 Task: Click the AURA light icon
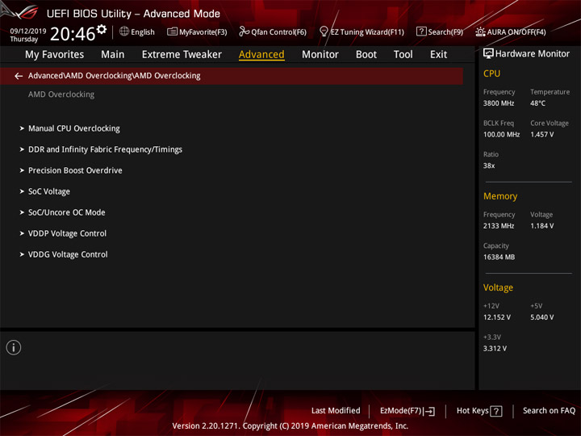pyautogui.click(x=480, y=31)
